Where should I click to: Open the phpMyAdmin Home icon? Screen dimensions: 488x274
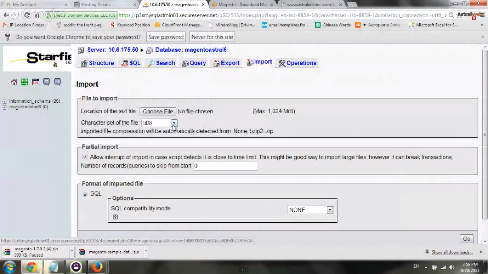[x=14, y=82]
